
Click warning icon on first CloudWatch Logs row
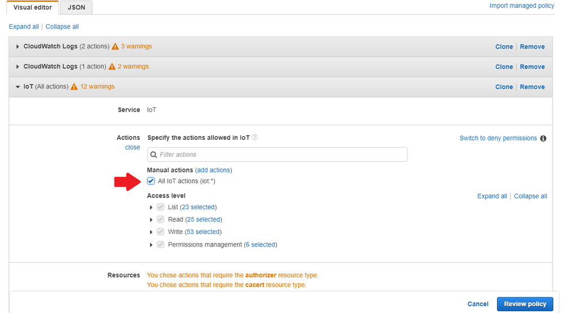pyautogui.click(x=115, y=47)
